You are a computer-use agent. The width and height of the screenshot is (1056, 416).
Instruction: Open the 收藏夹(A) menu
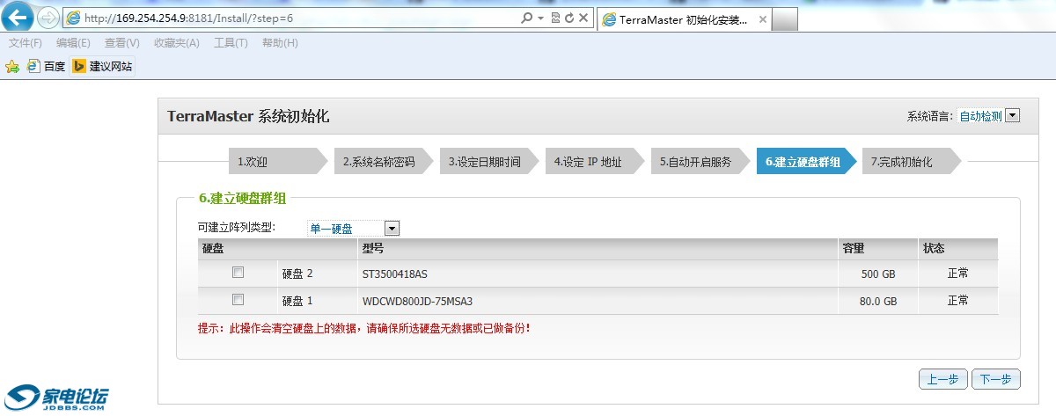[x=176, y=43]
